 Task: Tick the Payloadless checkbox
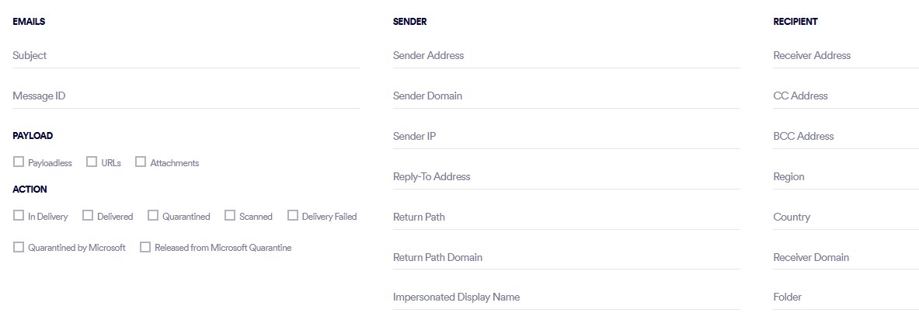coord(19,162)
